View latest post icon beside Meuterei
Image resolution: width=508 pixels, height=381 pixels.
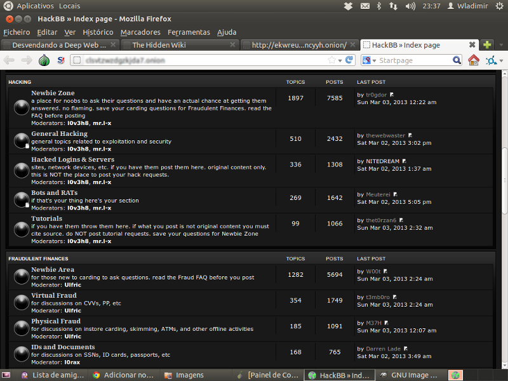pos(395,194)
